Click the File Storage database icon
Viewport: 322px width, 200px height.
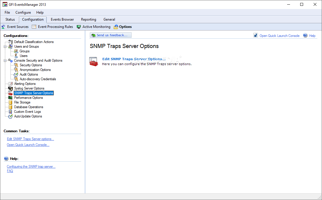pyautogui.click(x=10, y=102)
